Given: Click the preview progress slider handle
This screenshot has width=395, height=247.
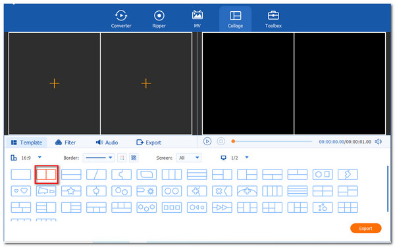Looking at the screenshot, I should point(233,141).
